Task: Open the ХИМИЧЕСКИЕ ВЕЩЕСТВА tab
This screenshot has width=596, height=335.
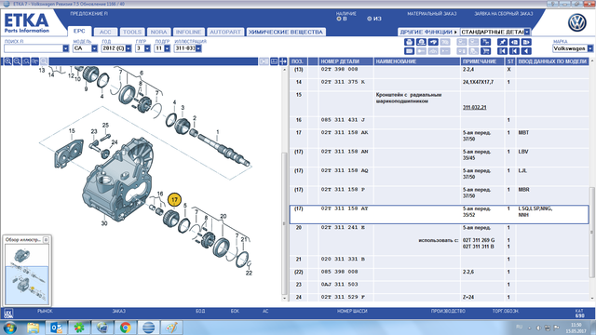Action: click(x=286, y=32)
